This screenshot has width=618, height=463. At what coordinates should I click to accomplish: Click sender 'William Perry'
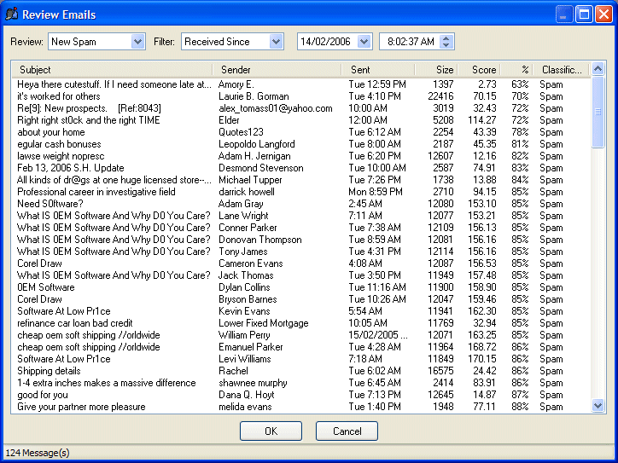(x=244, y=335)
